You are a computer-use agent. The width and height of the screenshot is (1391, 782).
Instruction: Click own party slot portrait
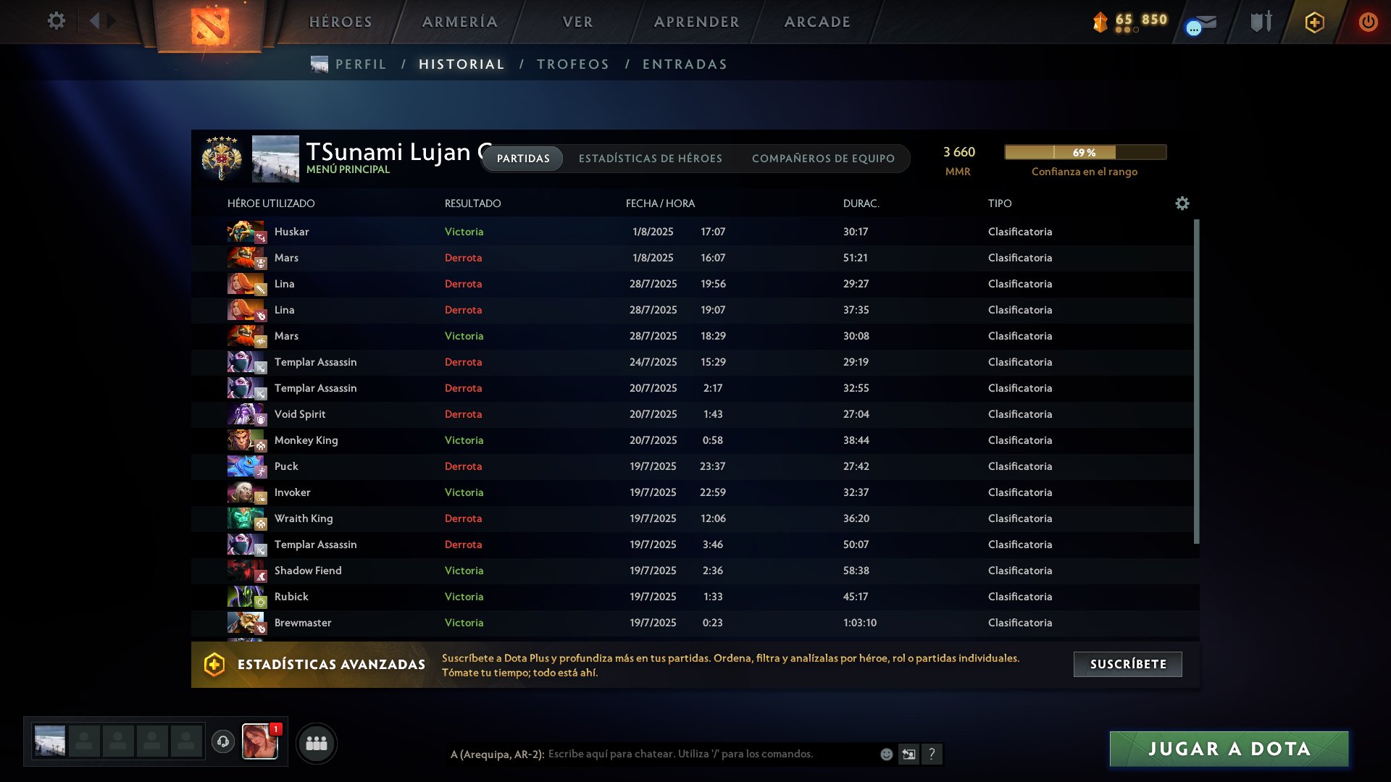[50, 741]
